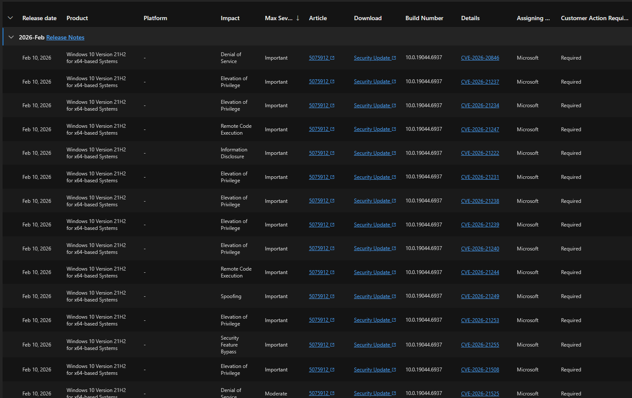Click Security Update external icon in CVE-2026-21508 row
The image size is (632, 398).
pos(394,370)
